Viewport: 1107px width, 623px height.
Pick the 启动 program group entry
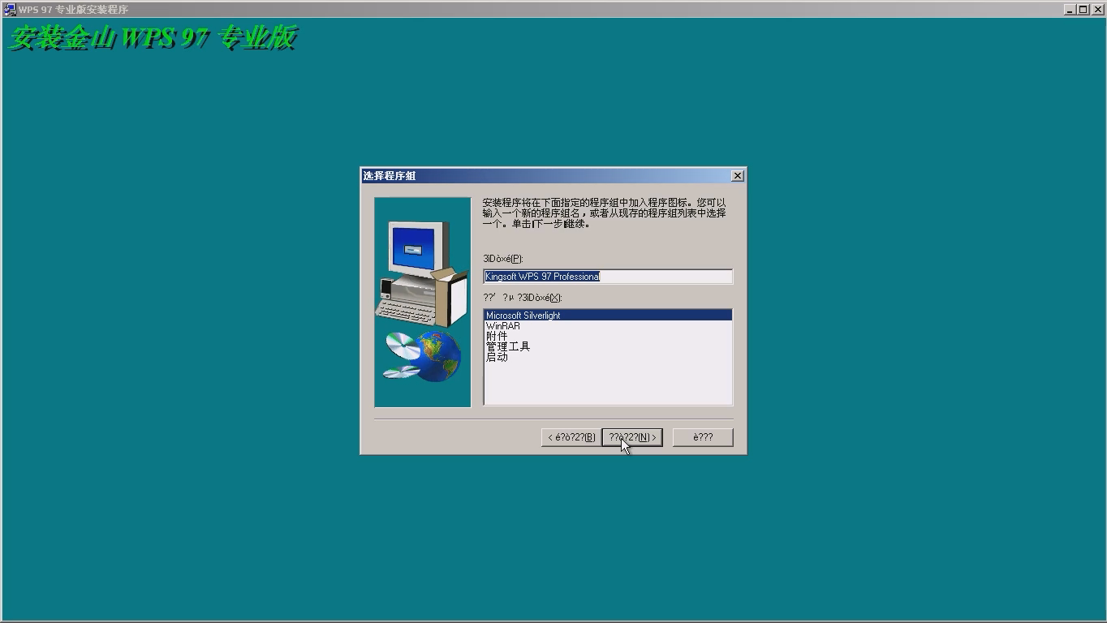[608, 357]
